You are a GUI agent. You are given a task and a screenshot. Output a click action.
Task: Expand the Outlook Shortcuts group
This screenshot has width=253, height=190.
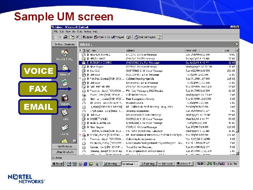coord(65,44)
